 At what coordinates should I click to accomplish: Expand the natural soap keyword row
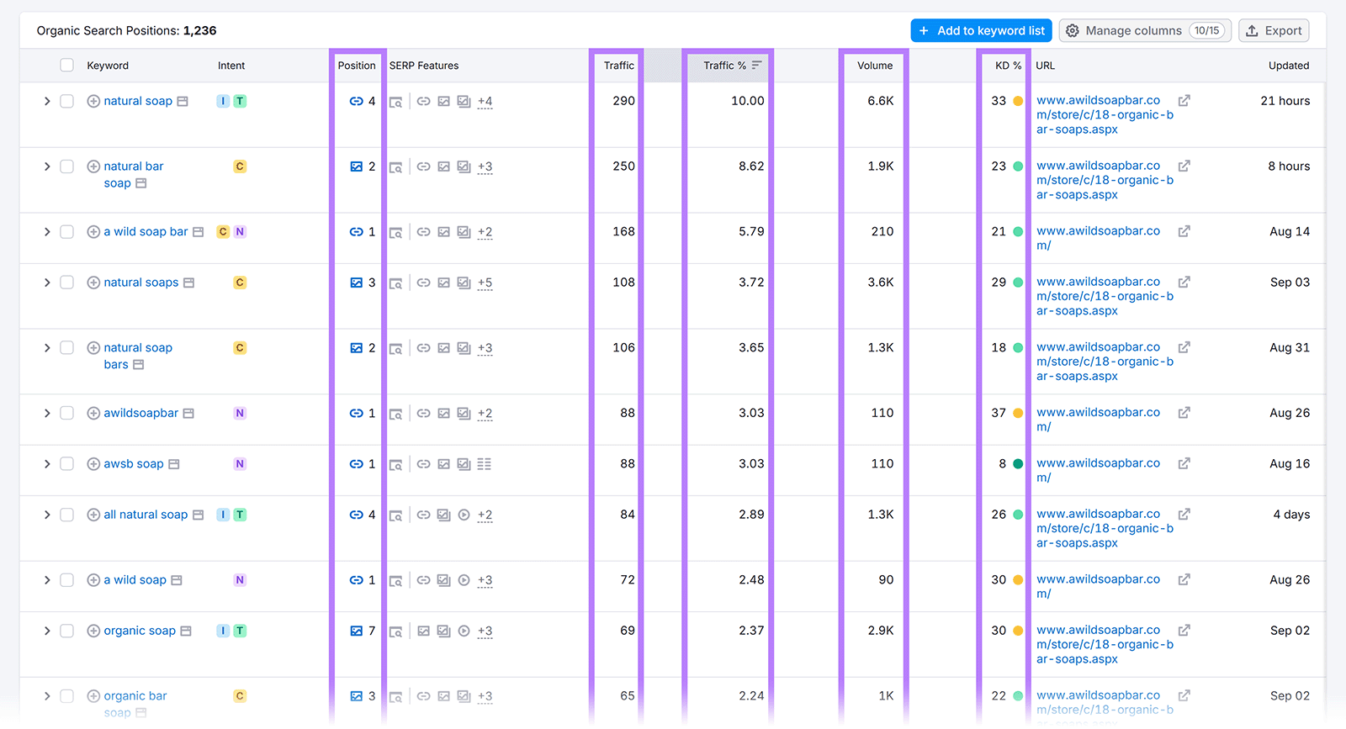pos(47,101)
